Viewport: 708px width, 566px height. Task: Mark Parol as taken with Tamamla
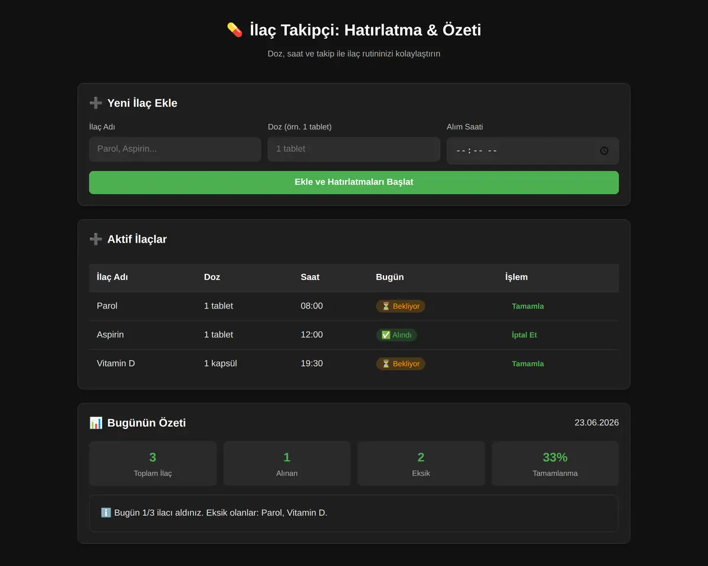click(x=528, y=306)
